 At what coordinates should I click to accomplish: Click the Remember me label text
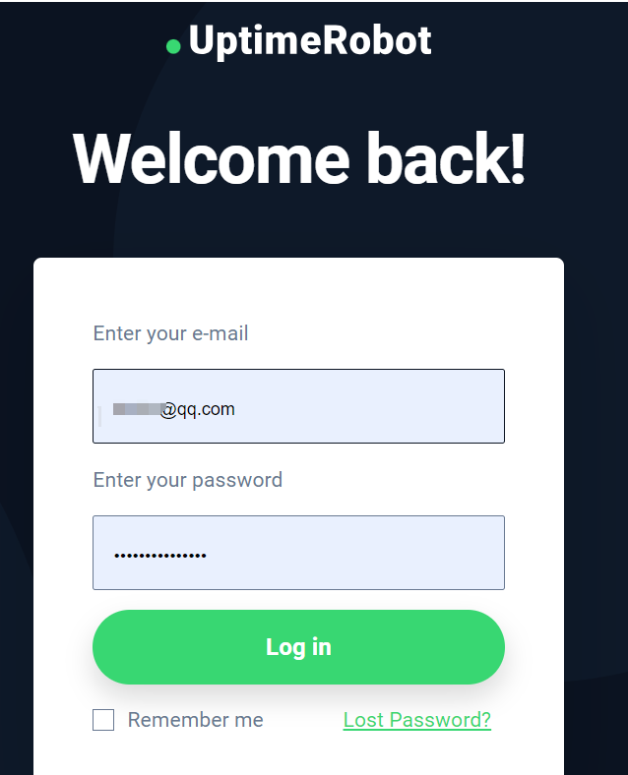pyautogui.click(x=195, y=720)
